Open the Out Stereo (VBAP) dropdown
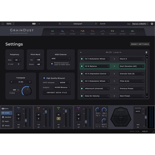Viewport: 155px width, 155px height. (x=140, y=24)
